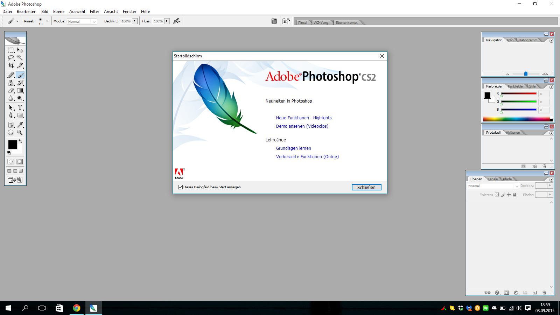This screenshot has height=315, width=560.
Task: Switch to full screen mode with menu bar
Action: (15, 171)
